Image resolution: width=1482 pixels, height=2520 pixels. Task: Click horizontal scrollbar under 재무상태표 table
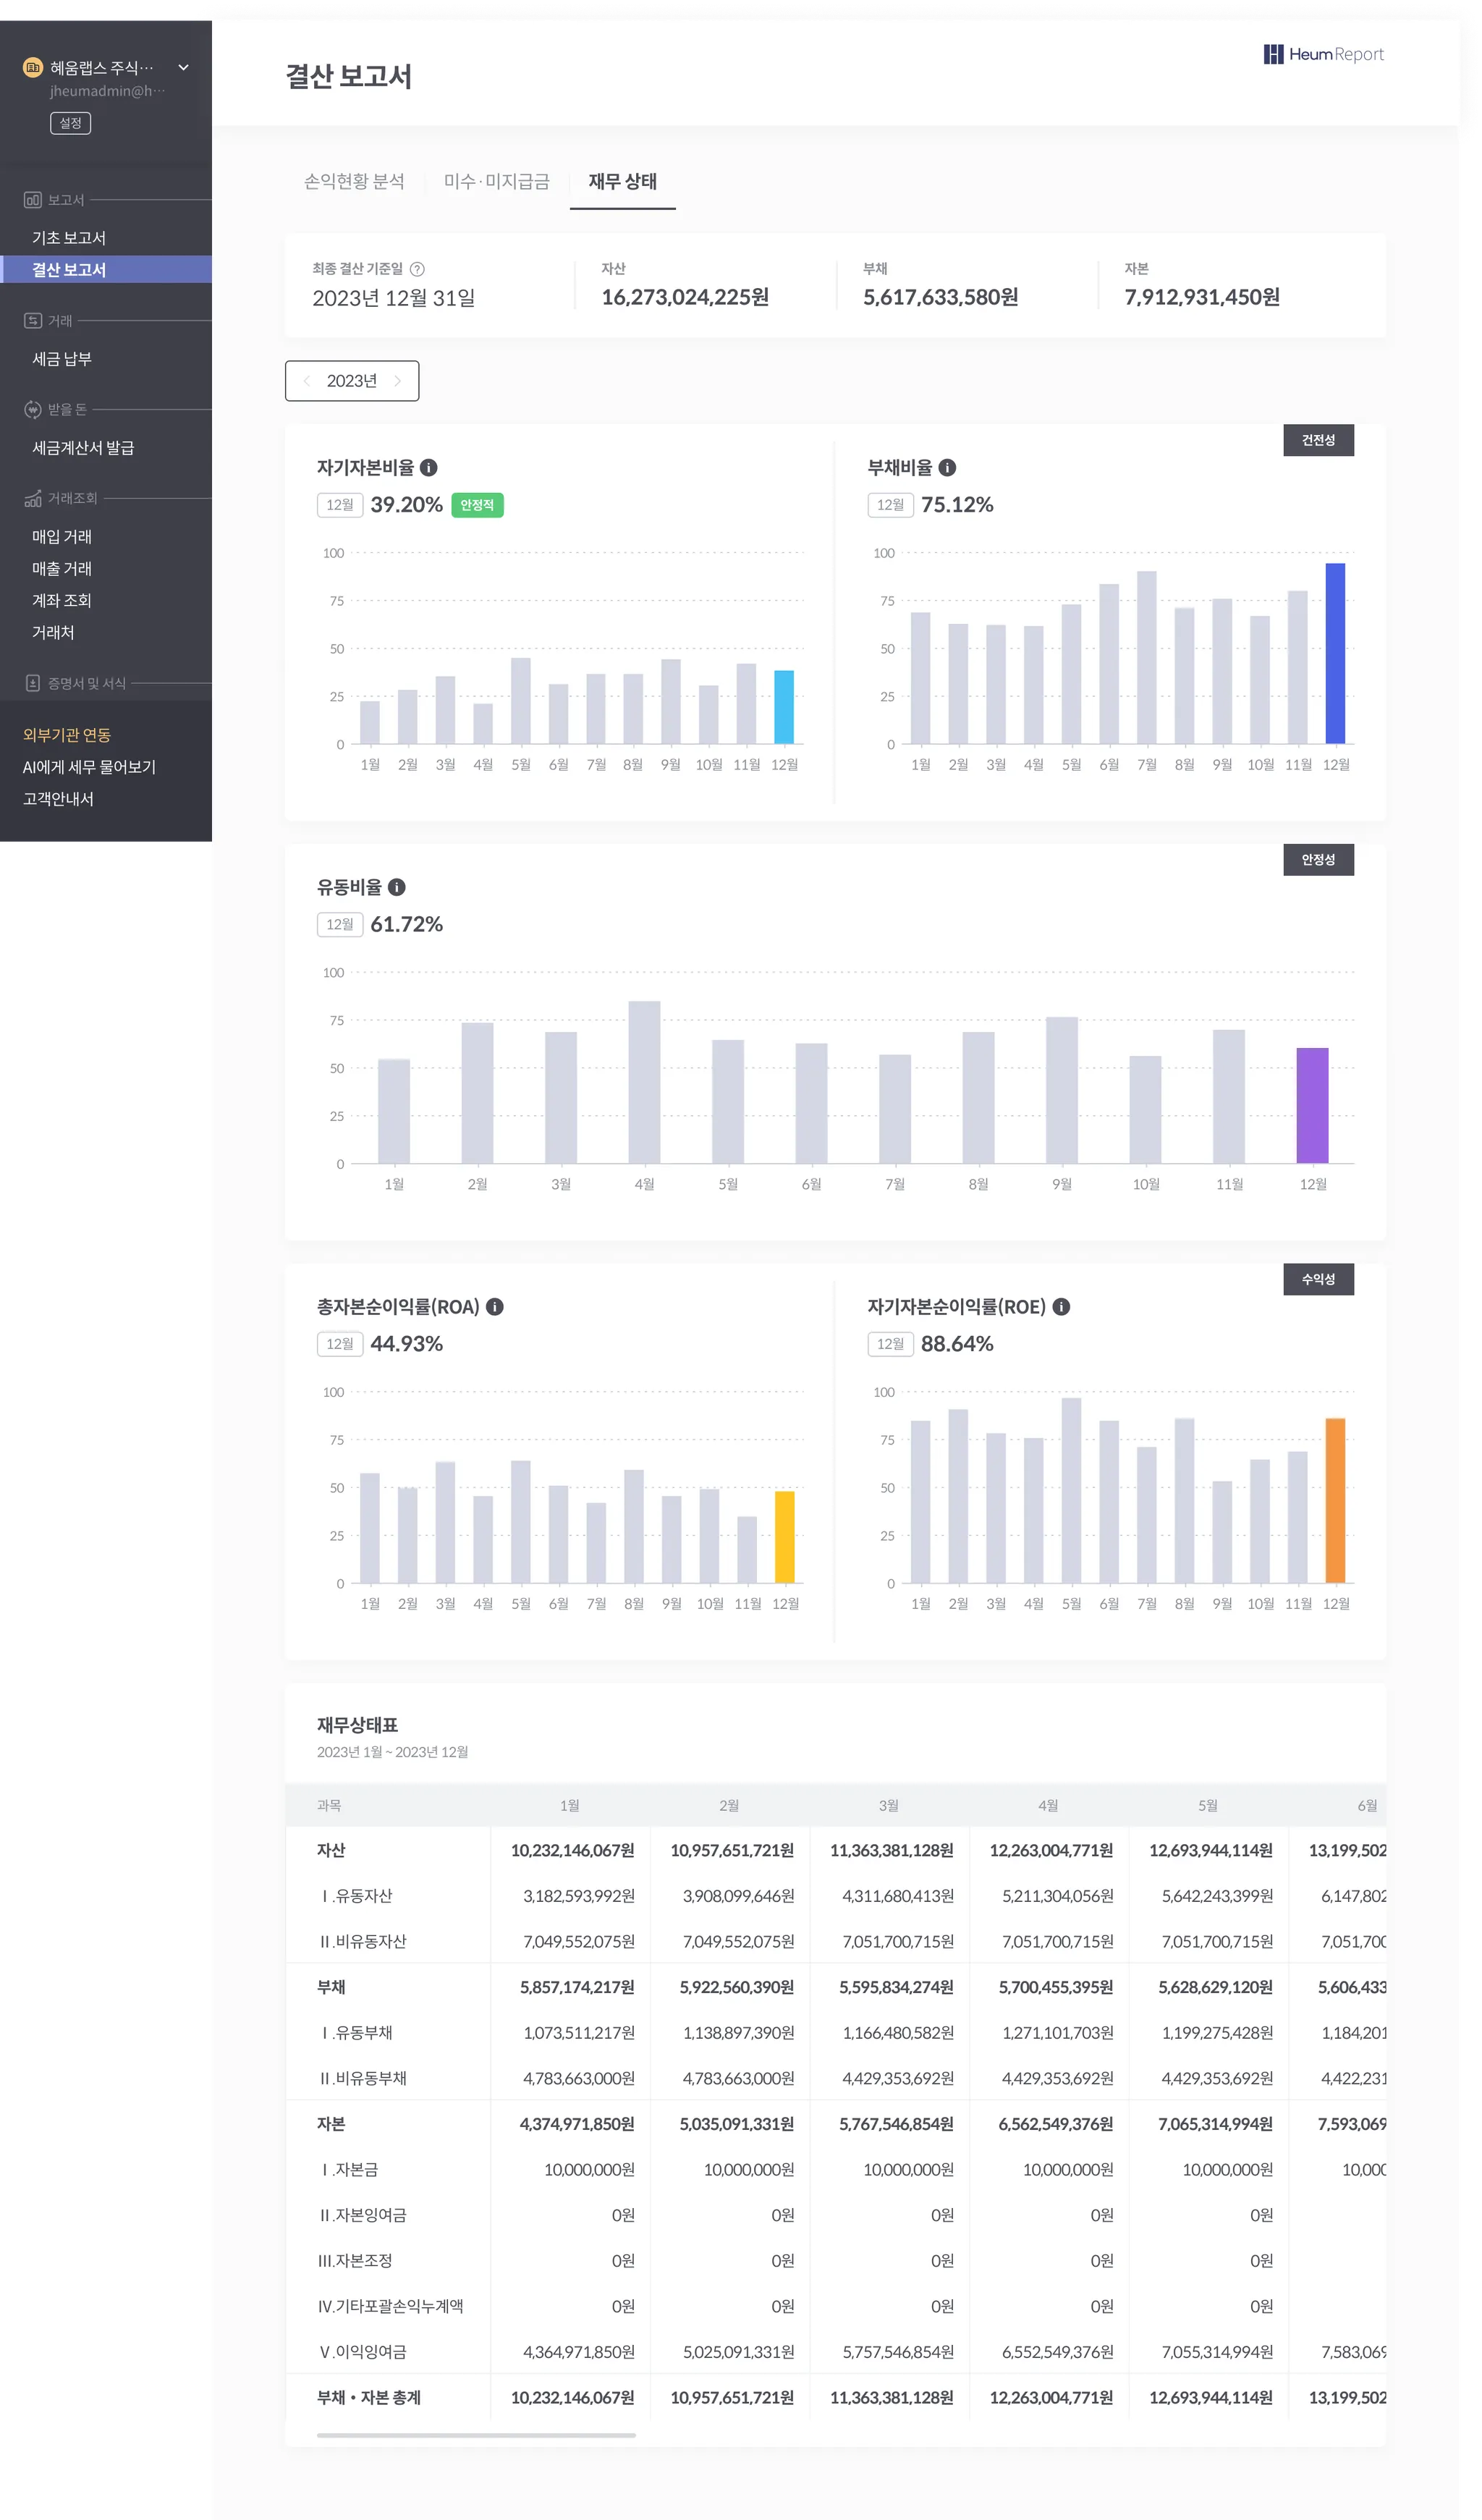(x=476, y=2435)
